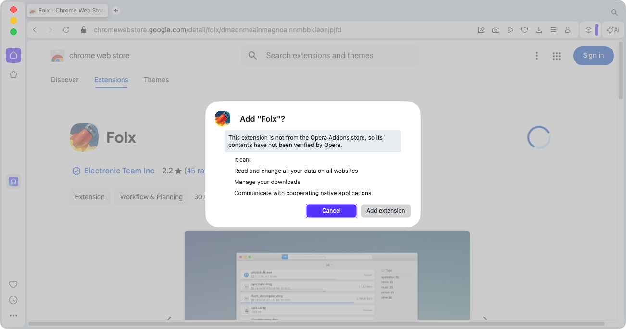Click "Communicate with cooperating native applications" text
Image resolution: width=626 pixels, height=329 pixels.
coord(303,193)
